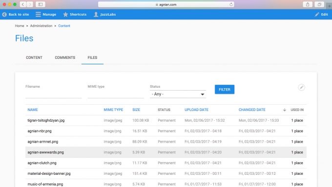Select the Files tab
This screenshot has height=187, width=332.
pos(92,57)
